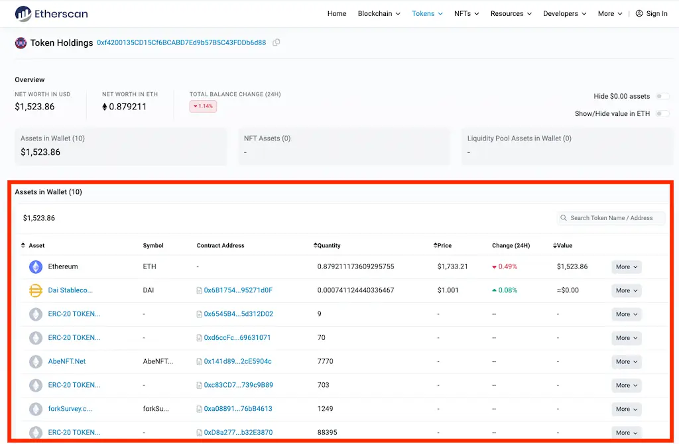Open contract address 0x6545B4...5d312D02

239,314
